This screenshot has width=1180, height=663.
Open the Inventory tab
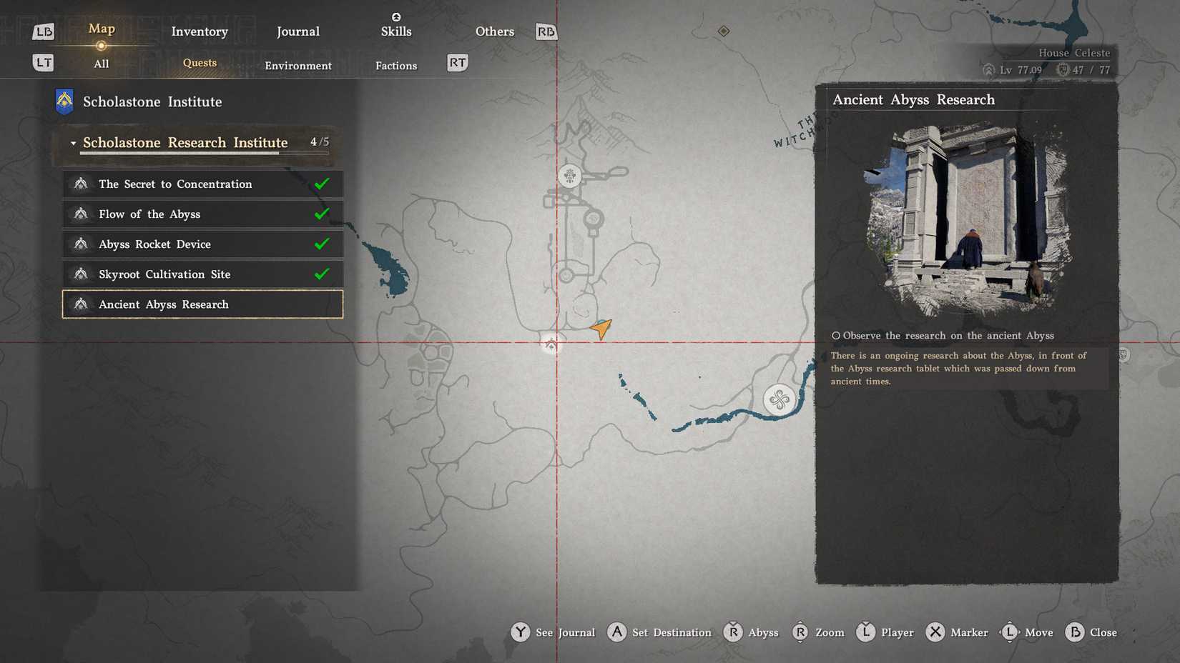pos(200,31)
